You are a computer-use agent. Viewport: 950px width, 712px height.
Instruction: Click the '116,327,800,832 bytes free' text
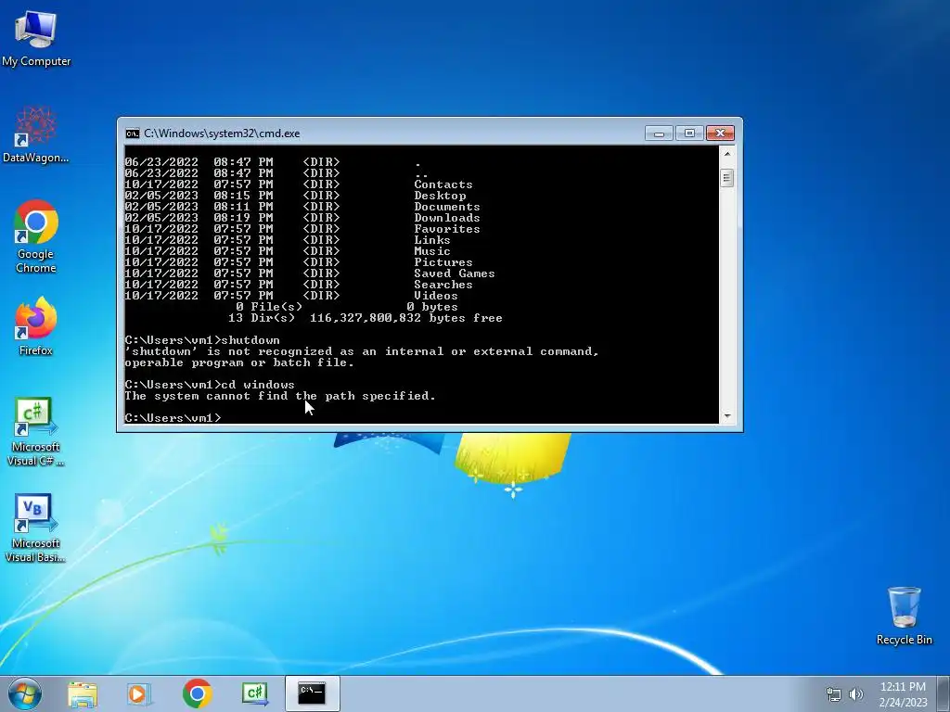[406, 318]
